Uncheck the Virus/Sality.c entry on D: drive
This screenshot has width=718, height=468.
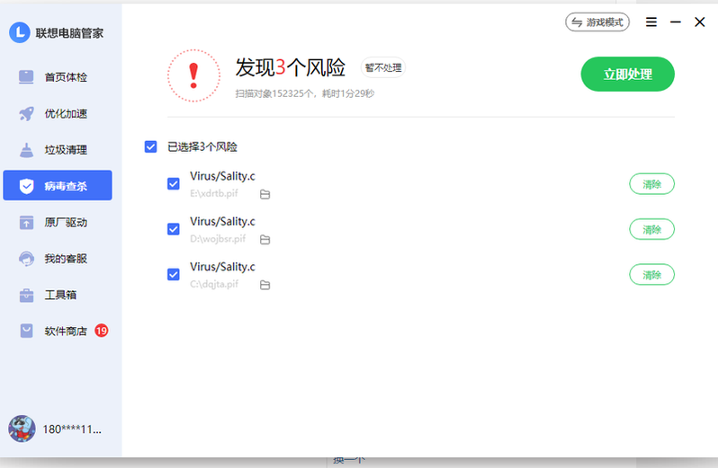coord(174,229)
